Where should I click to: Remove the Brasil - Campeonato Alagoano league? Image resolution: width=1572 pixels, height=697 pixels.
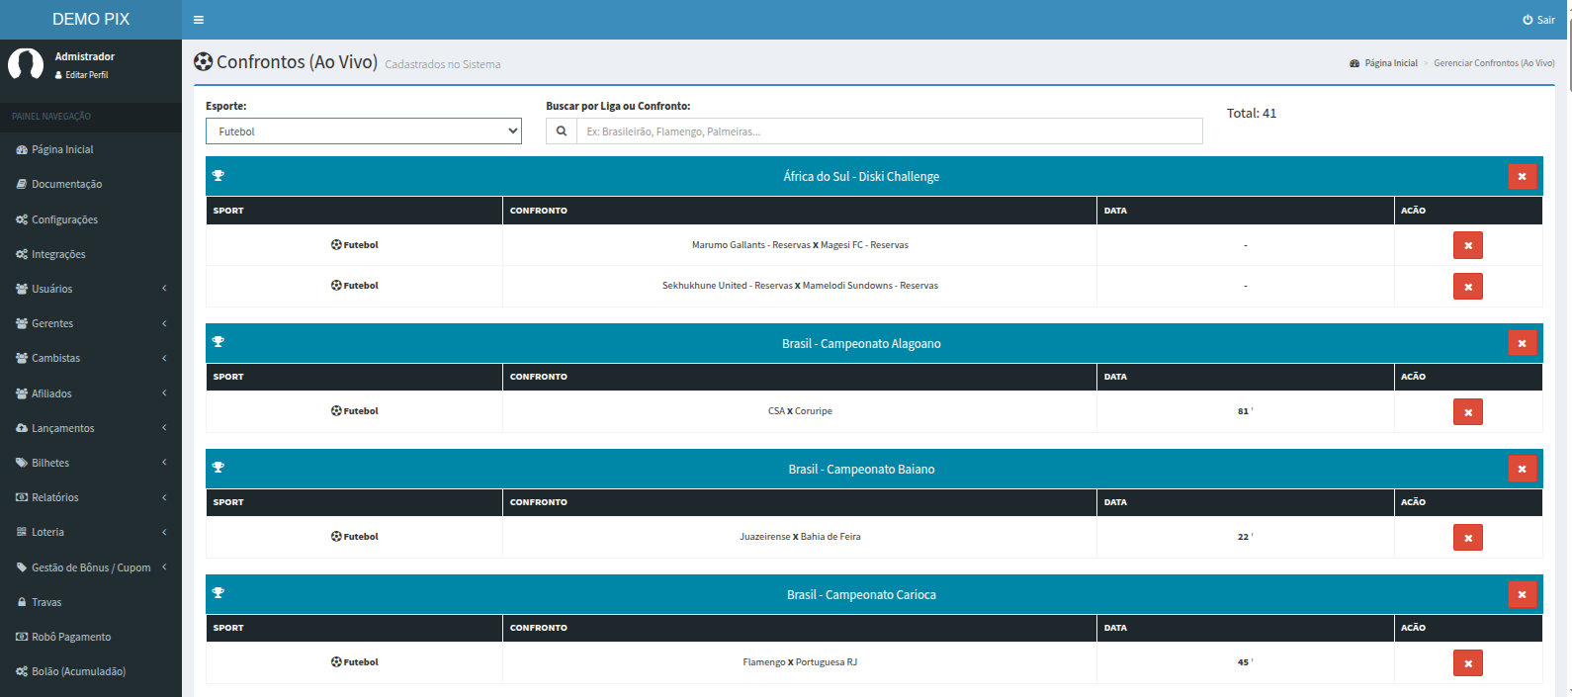point(1522,344)
